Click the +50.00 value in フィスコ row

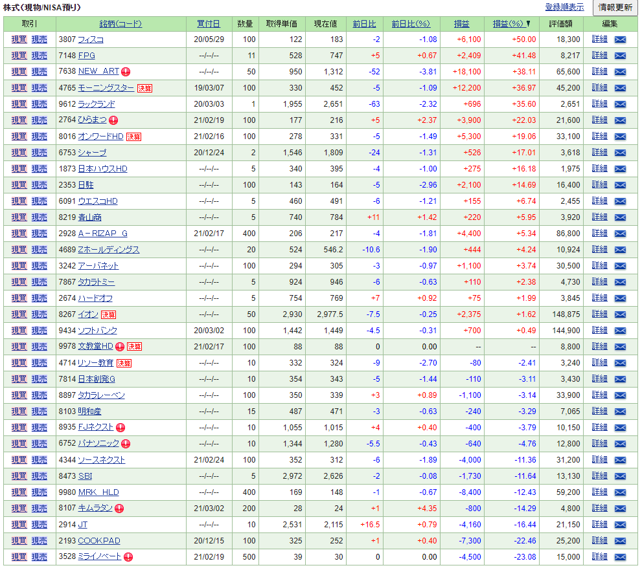523,39
